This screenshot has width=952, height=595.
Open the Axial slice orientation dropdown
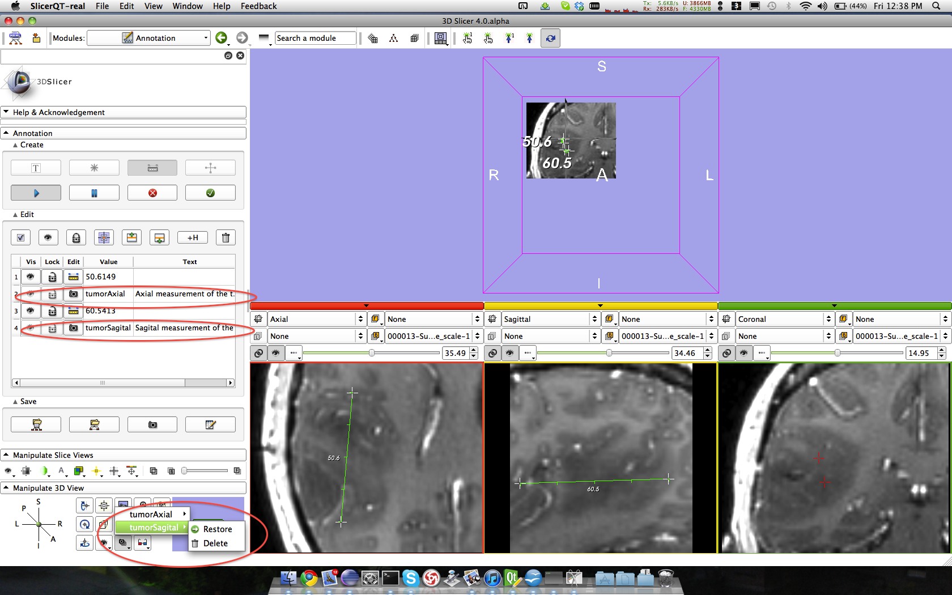click(316, 319)
